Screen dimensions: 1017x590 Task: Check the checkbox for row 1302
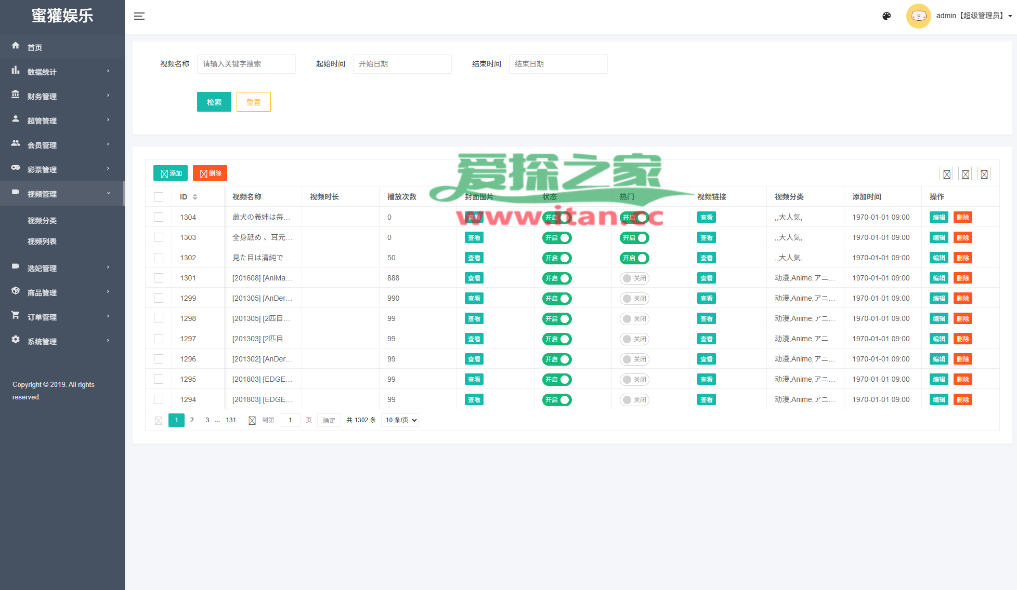click(159, 258)
